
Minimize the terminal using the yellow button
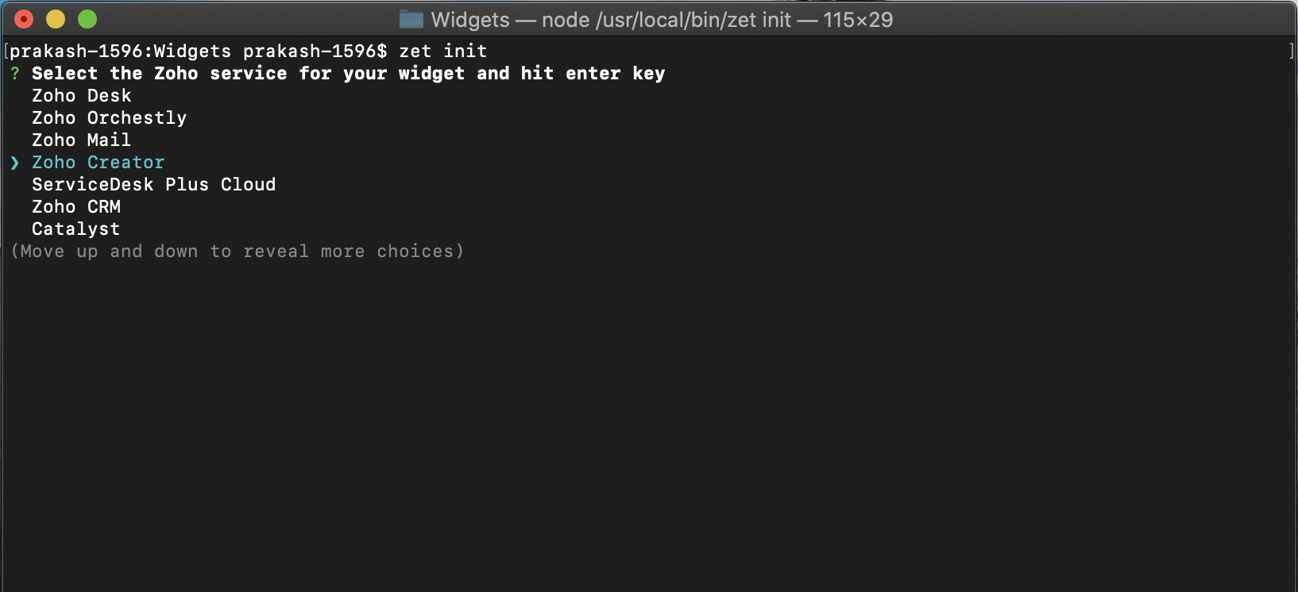pos(56,19)
